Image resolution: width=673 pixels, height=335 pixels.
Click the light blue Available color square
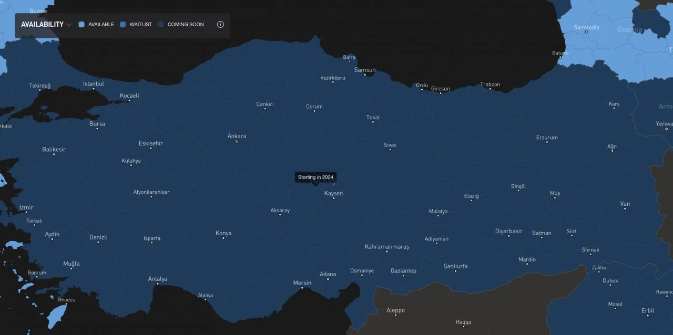click(x=81, y=25)
